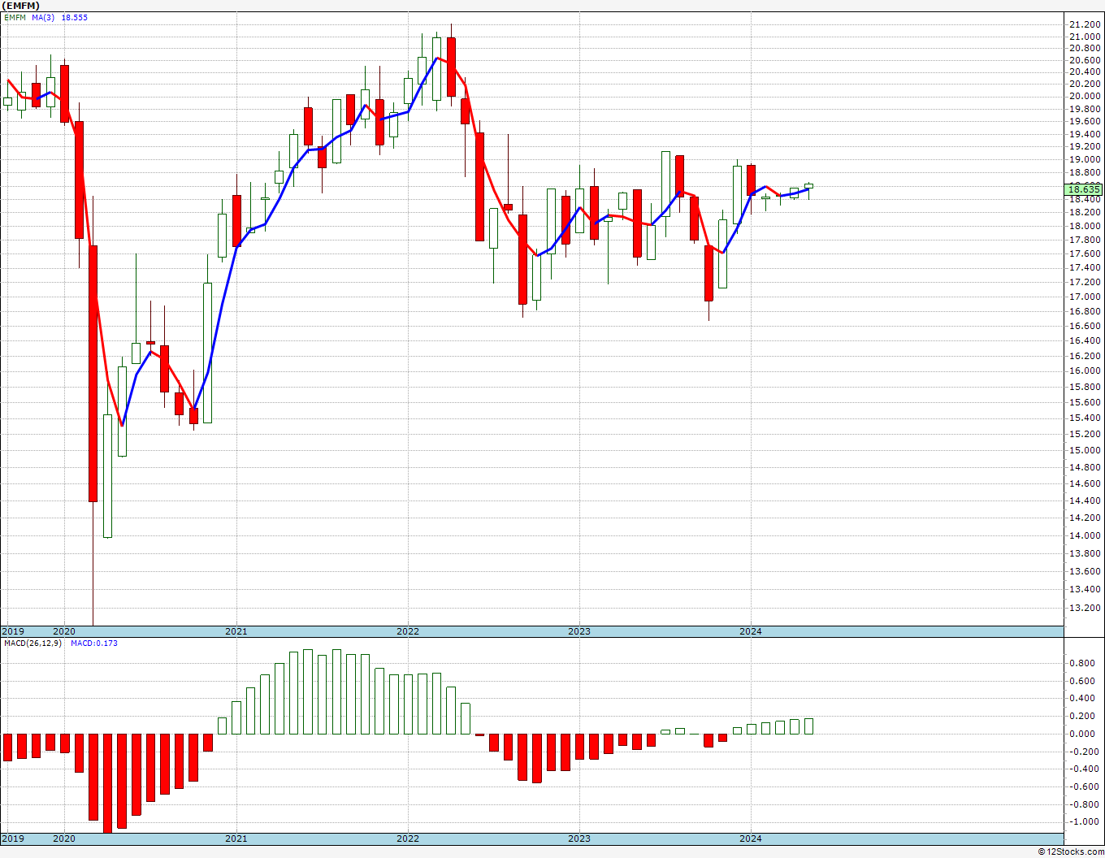
Task: Click the 15.400 price axis label
Action: [x=1085, y=418]
